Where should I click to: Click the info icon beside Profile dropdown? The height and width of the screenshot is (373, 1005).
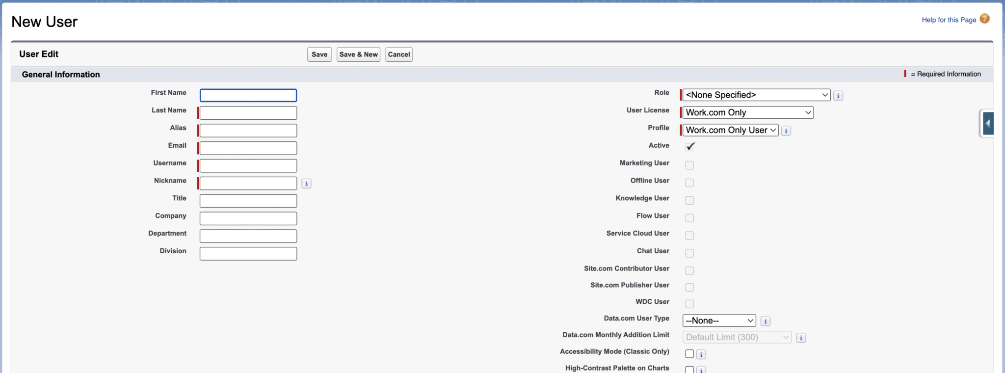(786, 131)
